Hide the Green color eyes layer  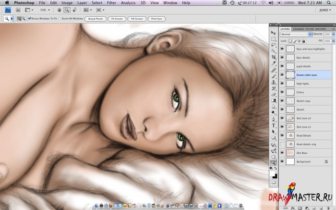pos(282,75)
